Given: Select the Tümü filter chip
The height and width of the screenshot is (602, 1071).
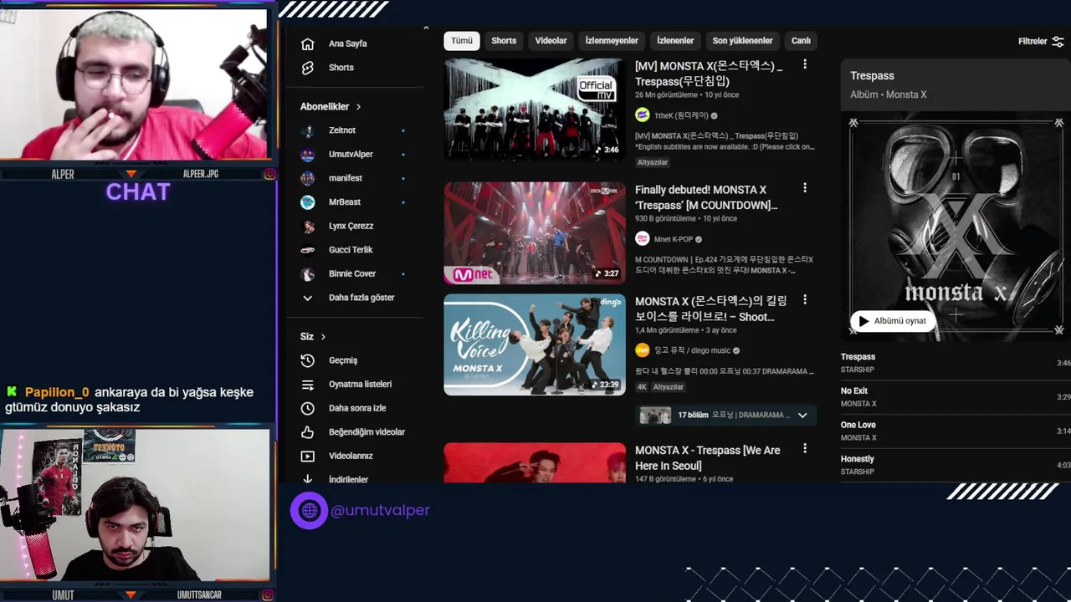Looking at the screenshot, I should tap(462, 41).
